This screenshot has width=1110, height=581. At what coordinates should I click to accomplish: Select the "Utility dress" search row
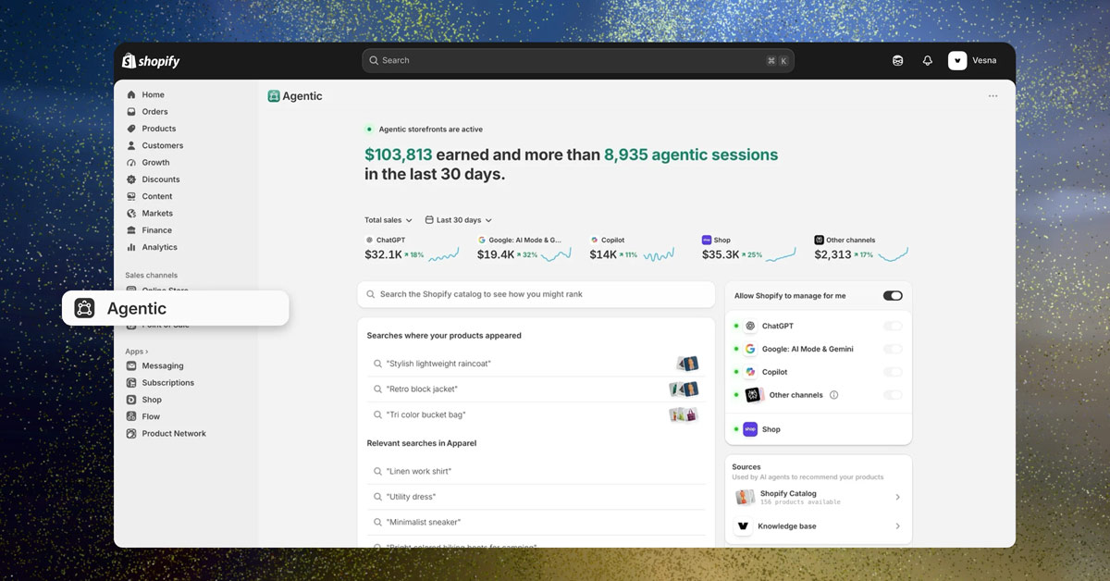pyautogui.click(x=536, y=497)
